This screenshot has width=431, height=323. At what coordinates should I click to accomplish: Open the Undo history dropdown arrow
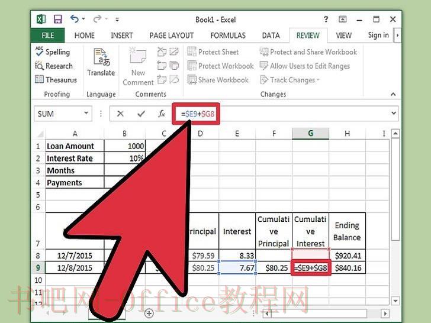[x=83, y=19]
